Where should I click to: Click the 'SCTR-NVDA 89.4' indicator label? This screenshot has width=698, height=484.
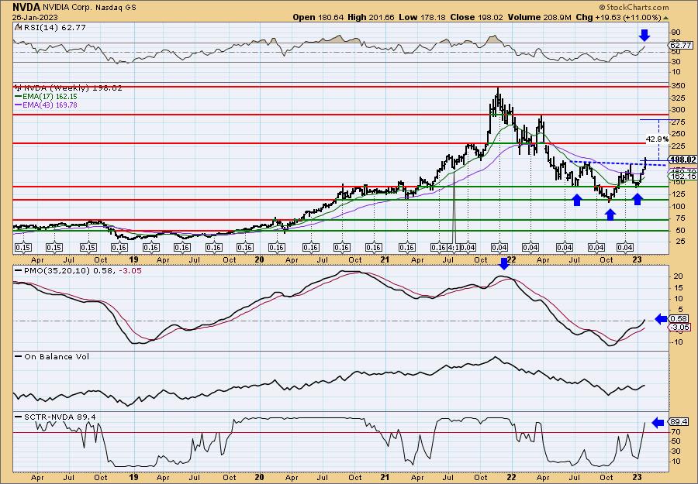click(x=60, y=417)
